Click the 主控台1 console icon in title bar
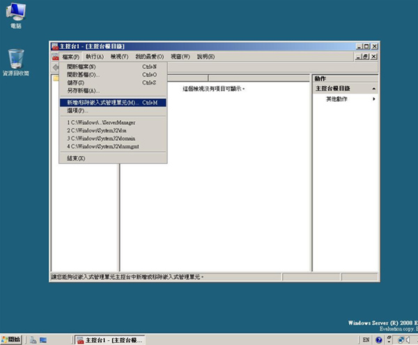This screenshot has width=418, height=345. (x=56, y=46)
